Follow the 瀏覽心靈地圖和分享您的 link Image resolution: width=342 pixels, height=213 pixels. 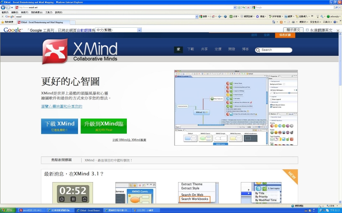61,106
